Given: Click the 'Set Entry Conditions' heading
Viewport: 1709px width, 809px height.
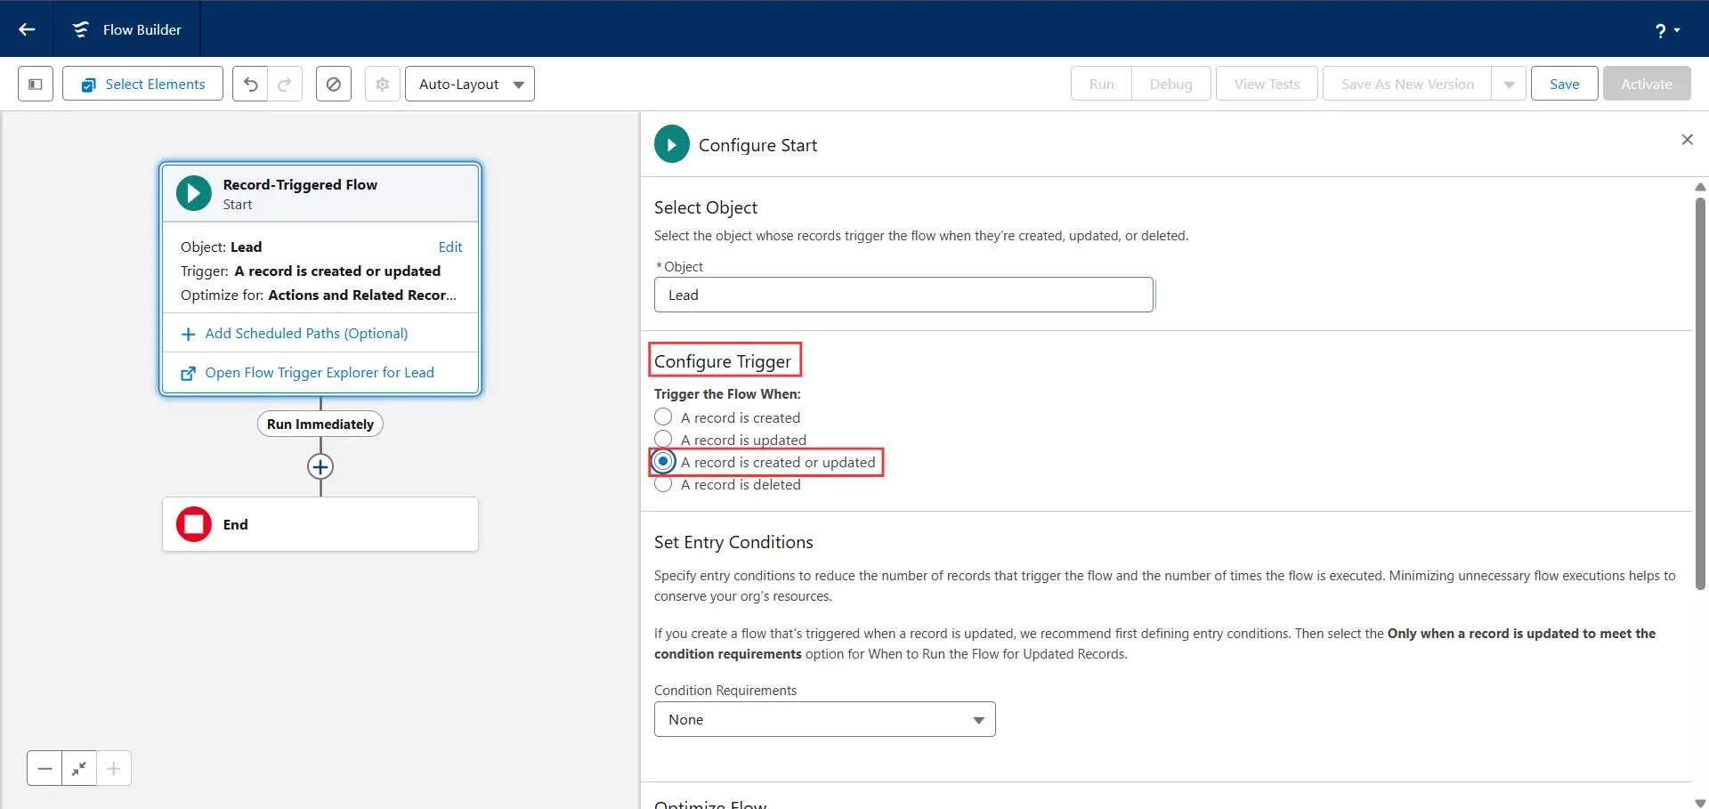Looking at the screenshot, I should (733, 542).
